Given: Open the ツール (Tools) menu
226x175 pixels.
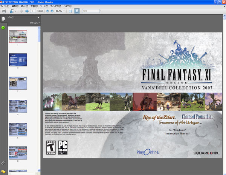Looking at the screenshot, I should [x=44, y=6].
